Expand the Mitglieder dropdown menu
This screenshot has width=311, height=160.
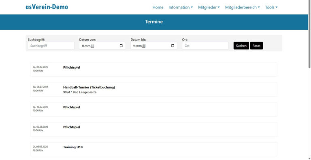(x=209, y=7)
